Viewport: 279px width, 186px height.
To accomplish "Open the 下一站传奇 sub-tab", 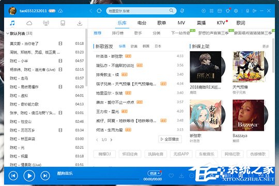I will coord(180,33).
